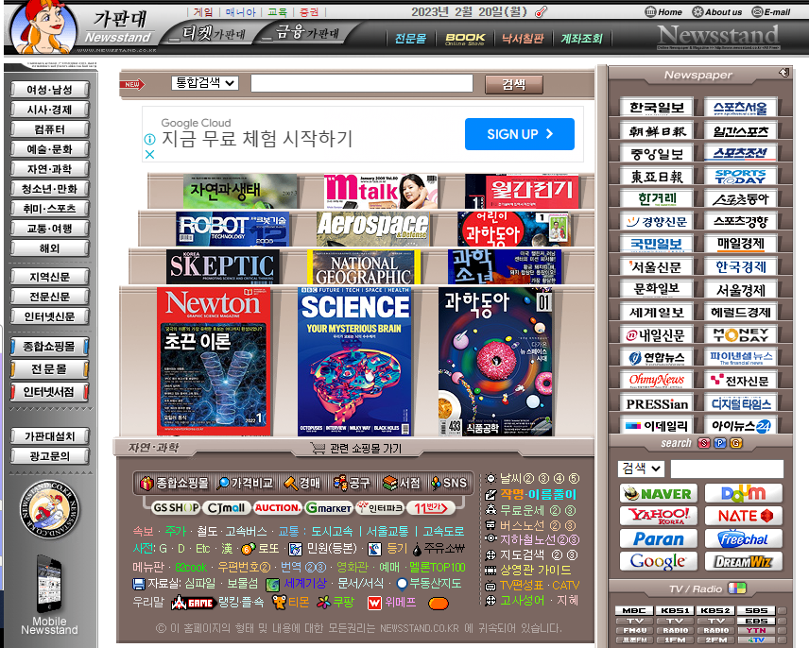
Task: Click the round Newsstand.co.kr badge logo
Action: click(49, 510)
